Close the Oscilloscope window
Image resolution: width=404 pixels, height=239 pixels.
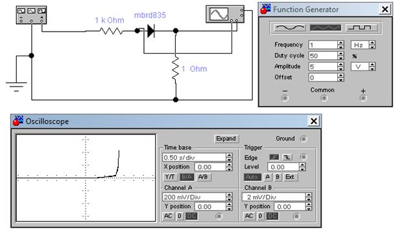tap(314, 121)
